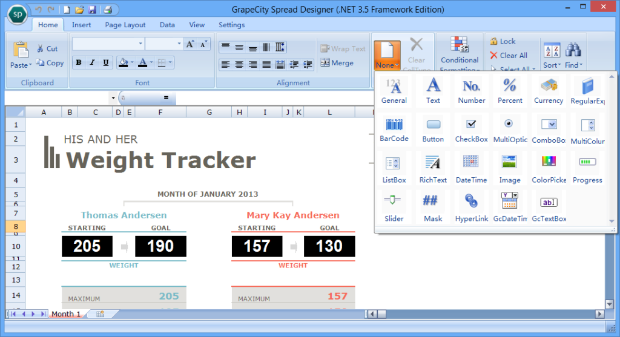Image resolution: width=620 pixels, height=337 pixels.
Task: Switch to the Home ribbon tab
Action: click(48, 25)
